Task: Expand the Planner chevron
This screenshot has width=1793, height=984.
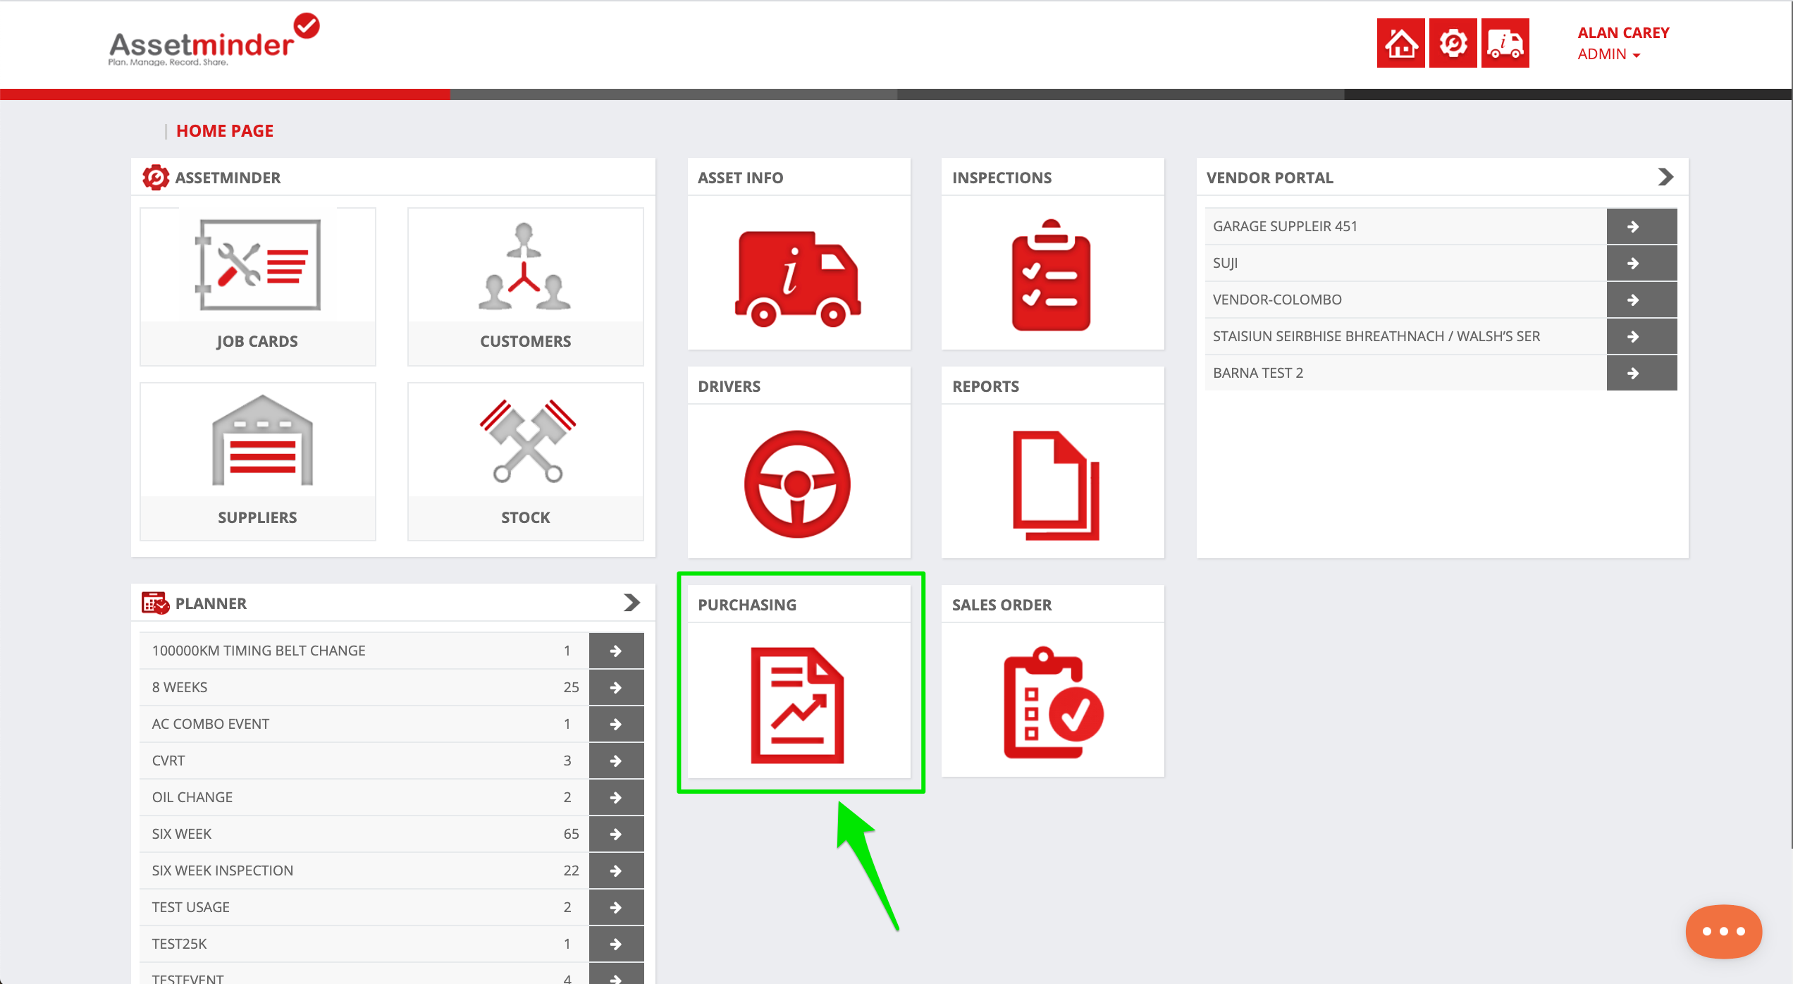Action: click(631, 603)
